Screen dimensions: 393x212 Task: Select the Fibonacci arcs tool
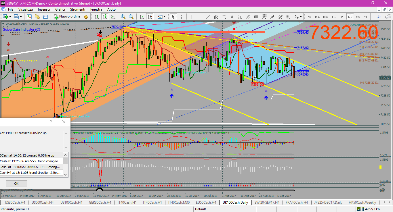[x=264, y=17]
